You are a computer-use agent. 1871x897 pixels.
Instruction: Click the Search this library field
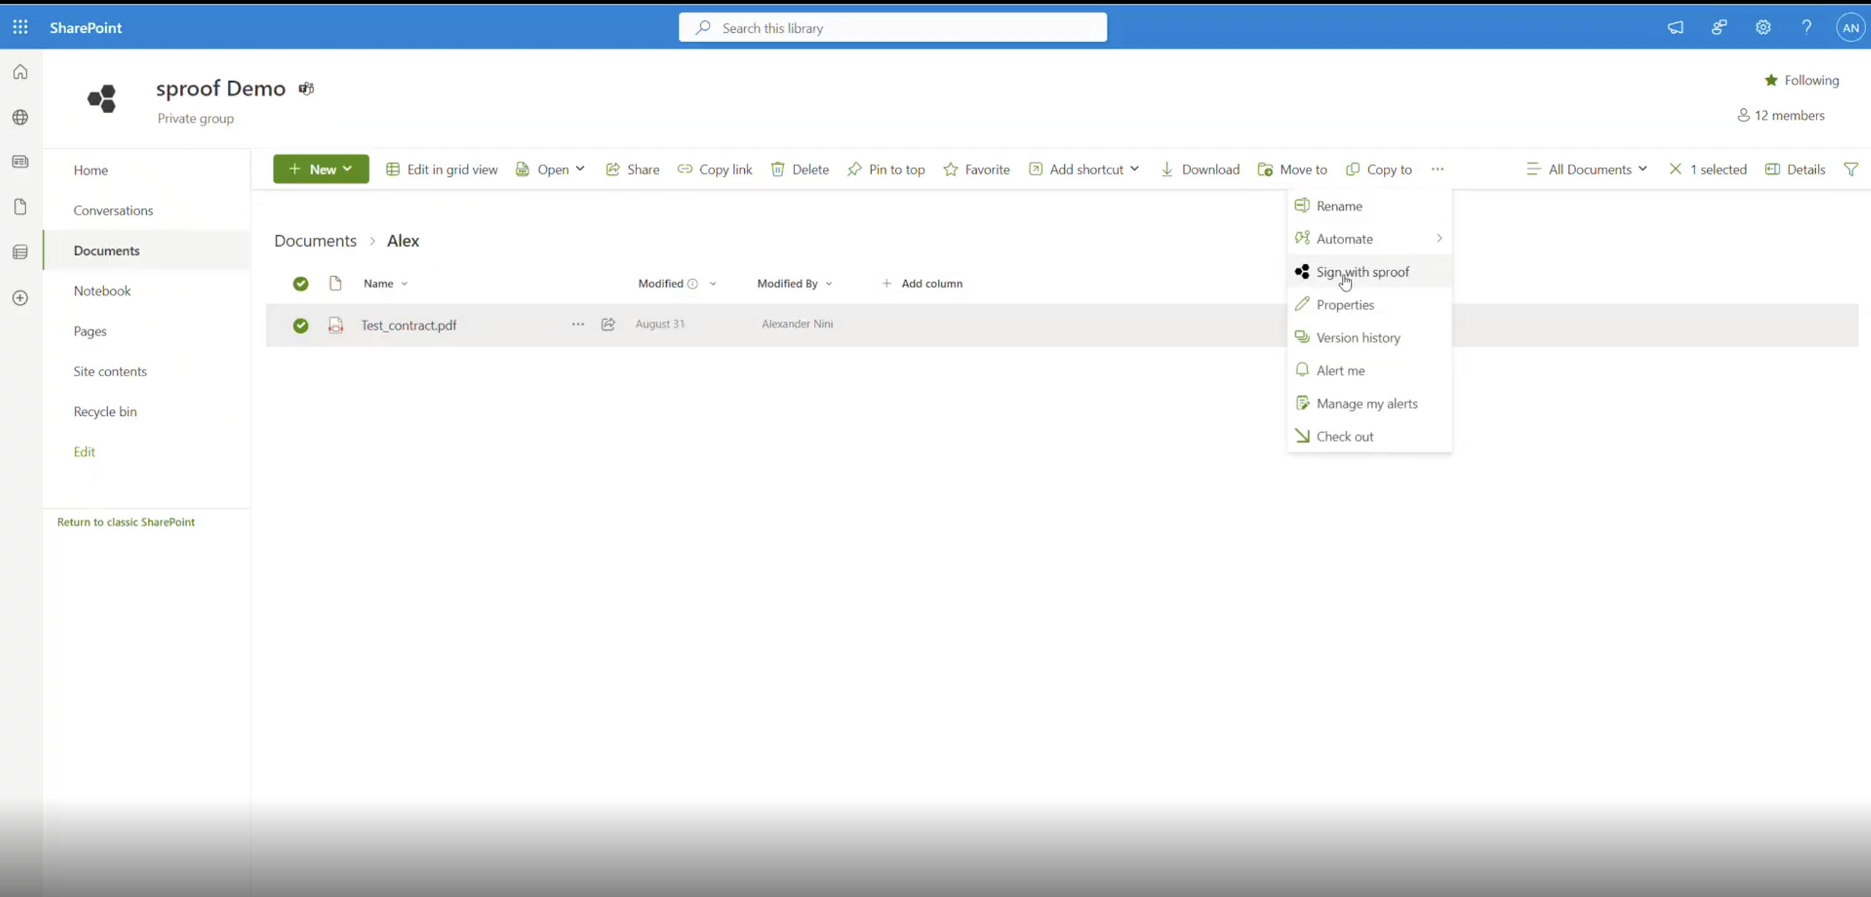coord(893,28)
